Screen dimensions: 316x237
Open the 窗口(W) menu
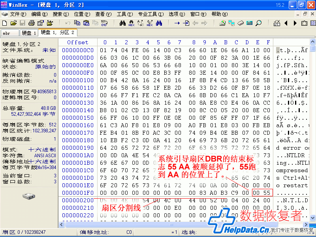point(198,14)
